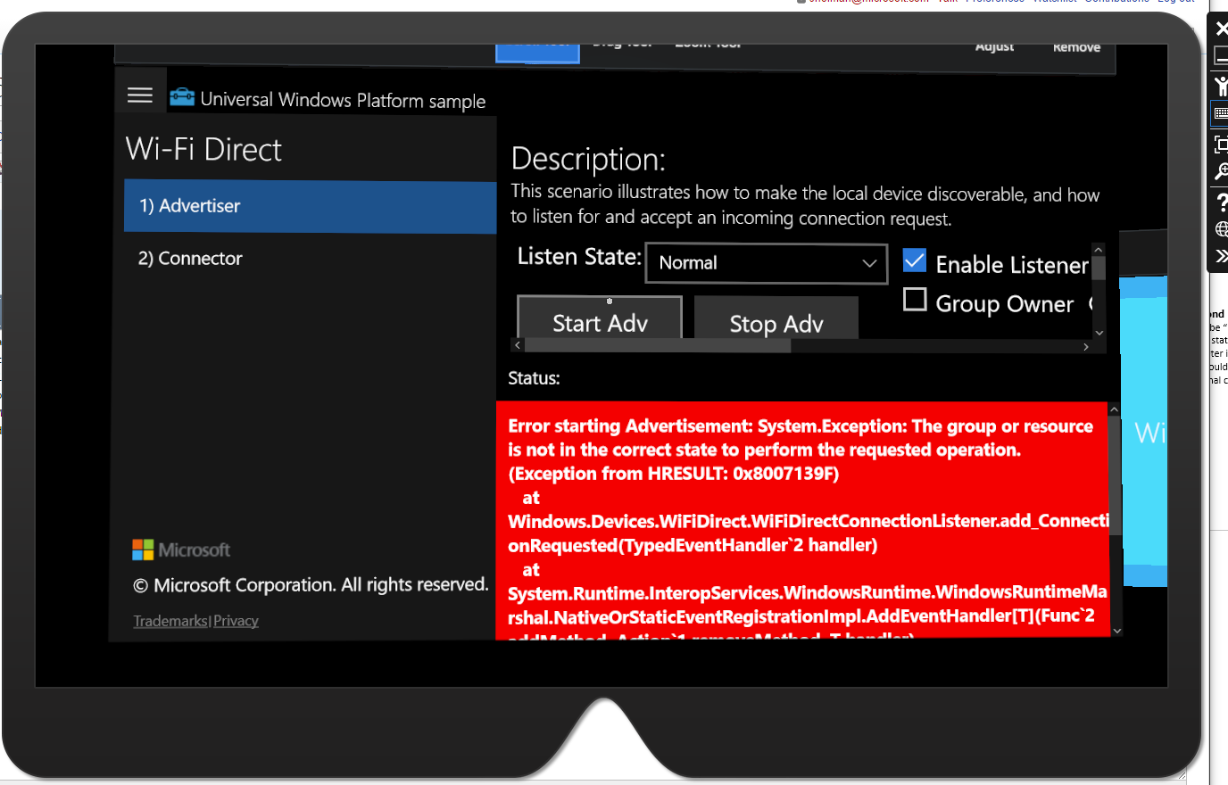
Task: Click the horizontal scrollbar thumb
Action: coord(658,345)
